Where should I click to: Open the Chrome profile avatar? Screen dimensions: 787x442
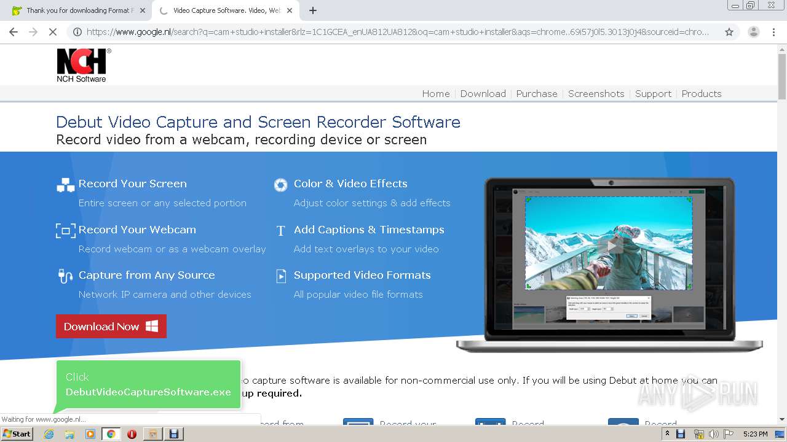pos(753,32)
